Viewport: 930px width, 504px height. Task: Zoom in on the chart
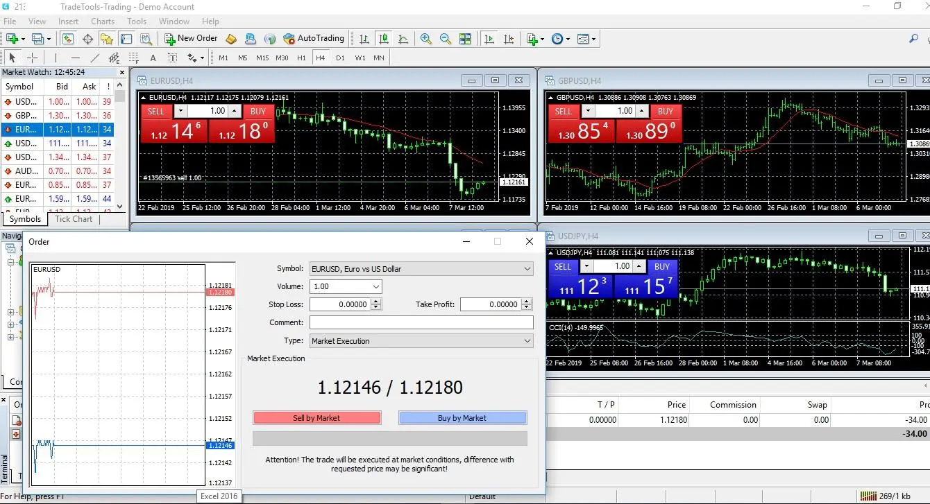click(x=425, y=39)
